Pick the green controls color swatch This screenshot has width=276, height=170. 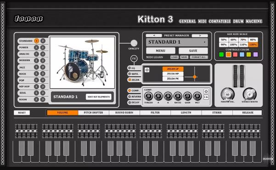point(221,54)
